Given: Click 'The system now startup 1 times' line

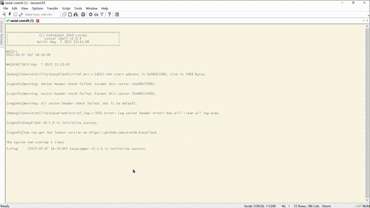Looking at the screenshot, I should pyautogui.click(x=35, y=142).
